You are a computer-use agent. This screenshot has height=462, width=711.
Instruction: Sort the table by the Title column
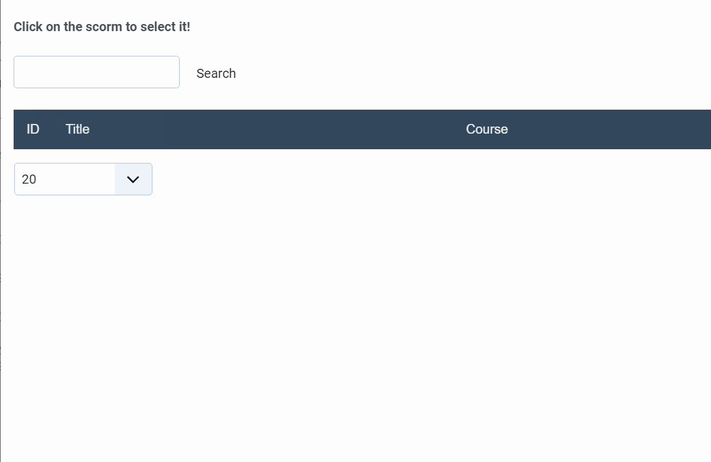(x=77, y=129)
